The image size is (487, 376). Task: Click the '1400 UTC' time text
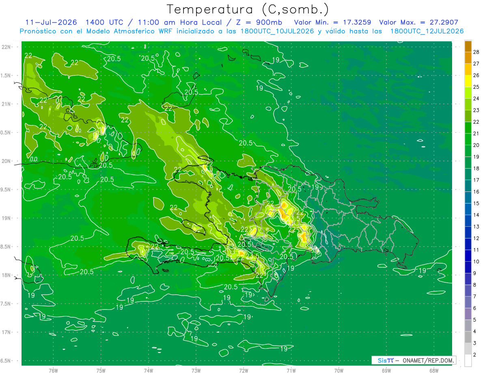[105, 22]
